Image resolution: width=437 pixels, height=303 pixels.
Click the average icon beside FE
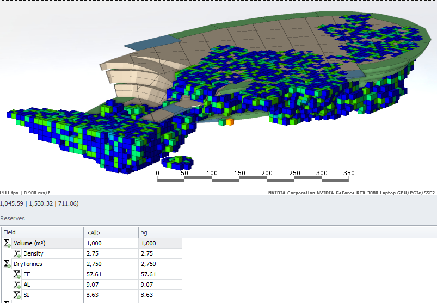pyautogui.click(x=17, y=274)
